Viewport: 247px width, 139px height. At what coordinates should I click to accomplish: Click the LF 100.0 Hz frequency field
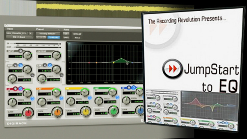24,103
